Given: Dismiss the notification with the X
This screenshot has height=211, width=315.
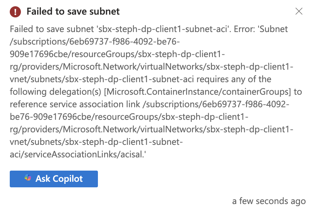Looking at the screenshot, I should point(299,11).
